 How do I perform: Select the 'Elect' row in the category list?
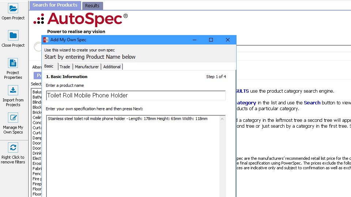(x=37, y=158)
